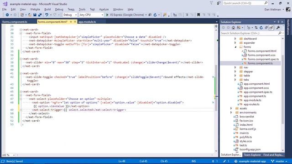Open the Website menu

(x=35, y=9)
